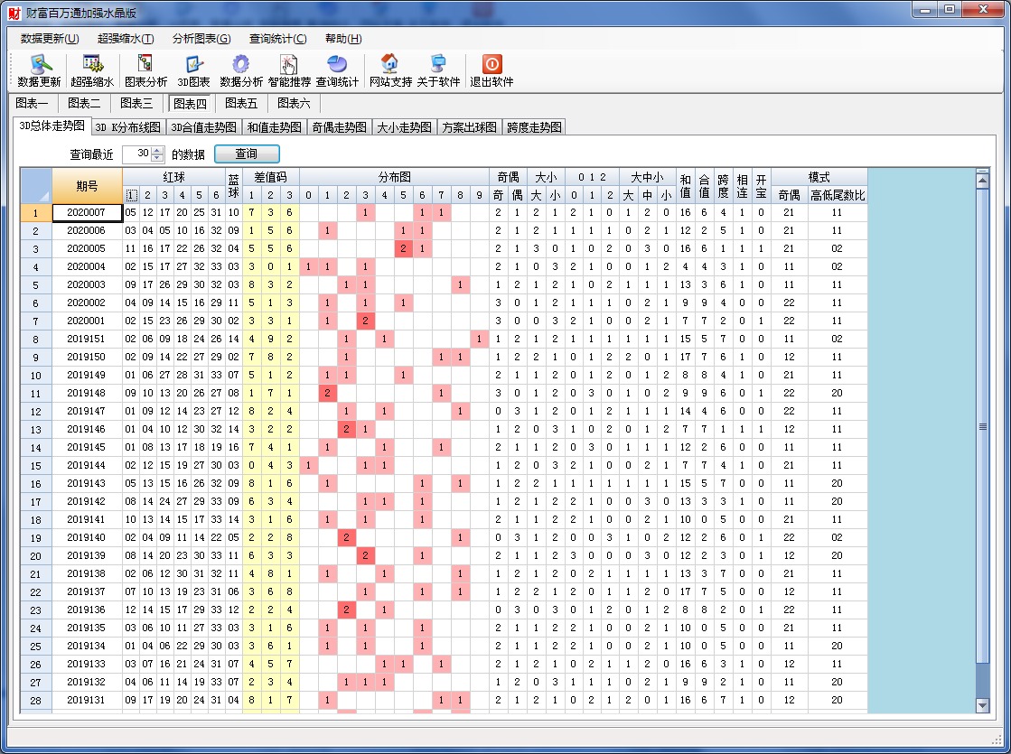Image resolution: width=1011 pixels, height=754 pixels.
Task: Open 网站支持 house icon
Action: pyautogui.click(x=390, y=65)
